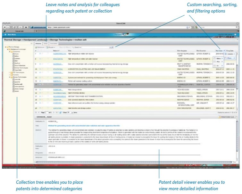Open the patent number link in row 16
The width and height of the screenshot is (242, 194).
(59, 93)
